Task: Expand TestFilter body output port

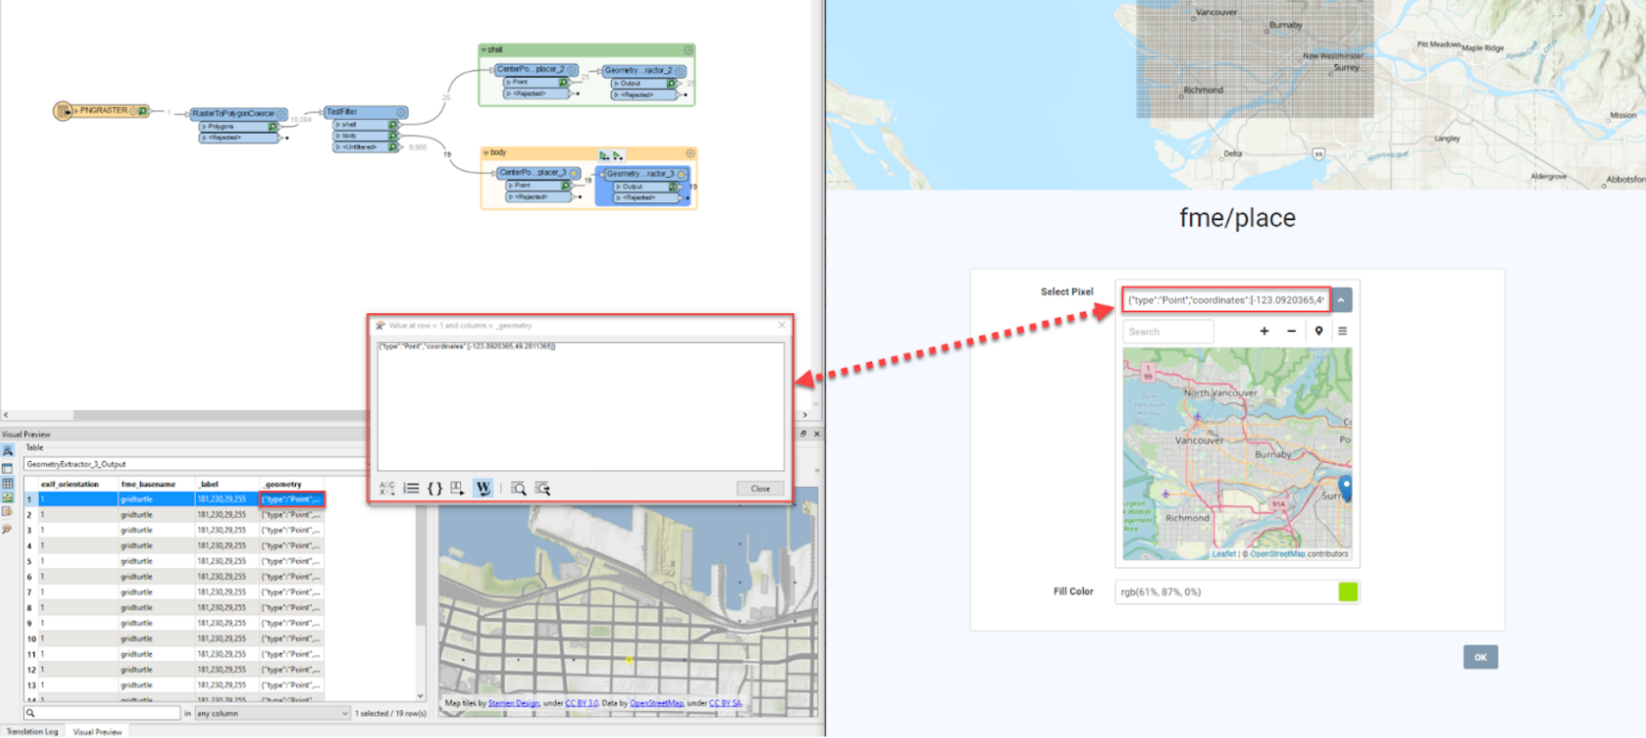Action: click(x=338, y=135)
